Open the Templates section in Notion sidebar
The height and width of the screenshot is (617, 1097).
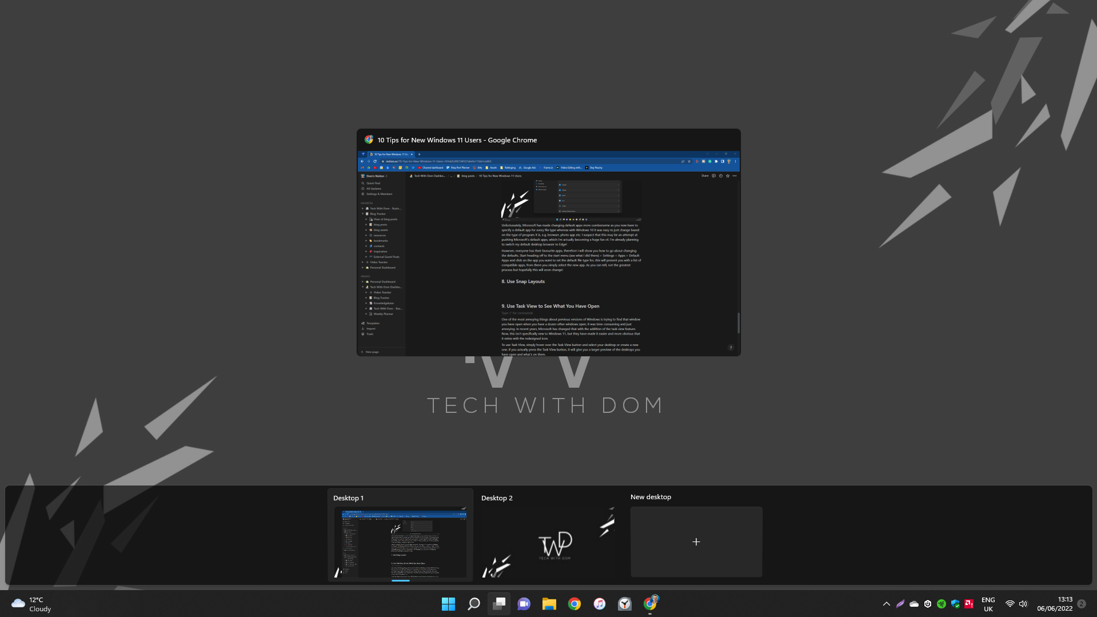point(373,324)
